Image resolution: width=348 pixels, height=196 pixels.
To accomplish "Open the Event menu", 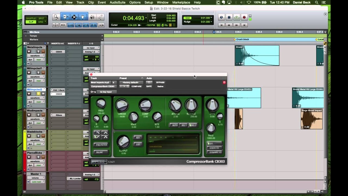I will coord(102,2).
